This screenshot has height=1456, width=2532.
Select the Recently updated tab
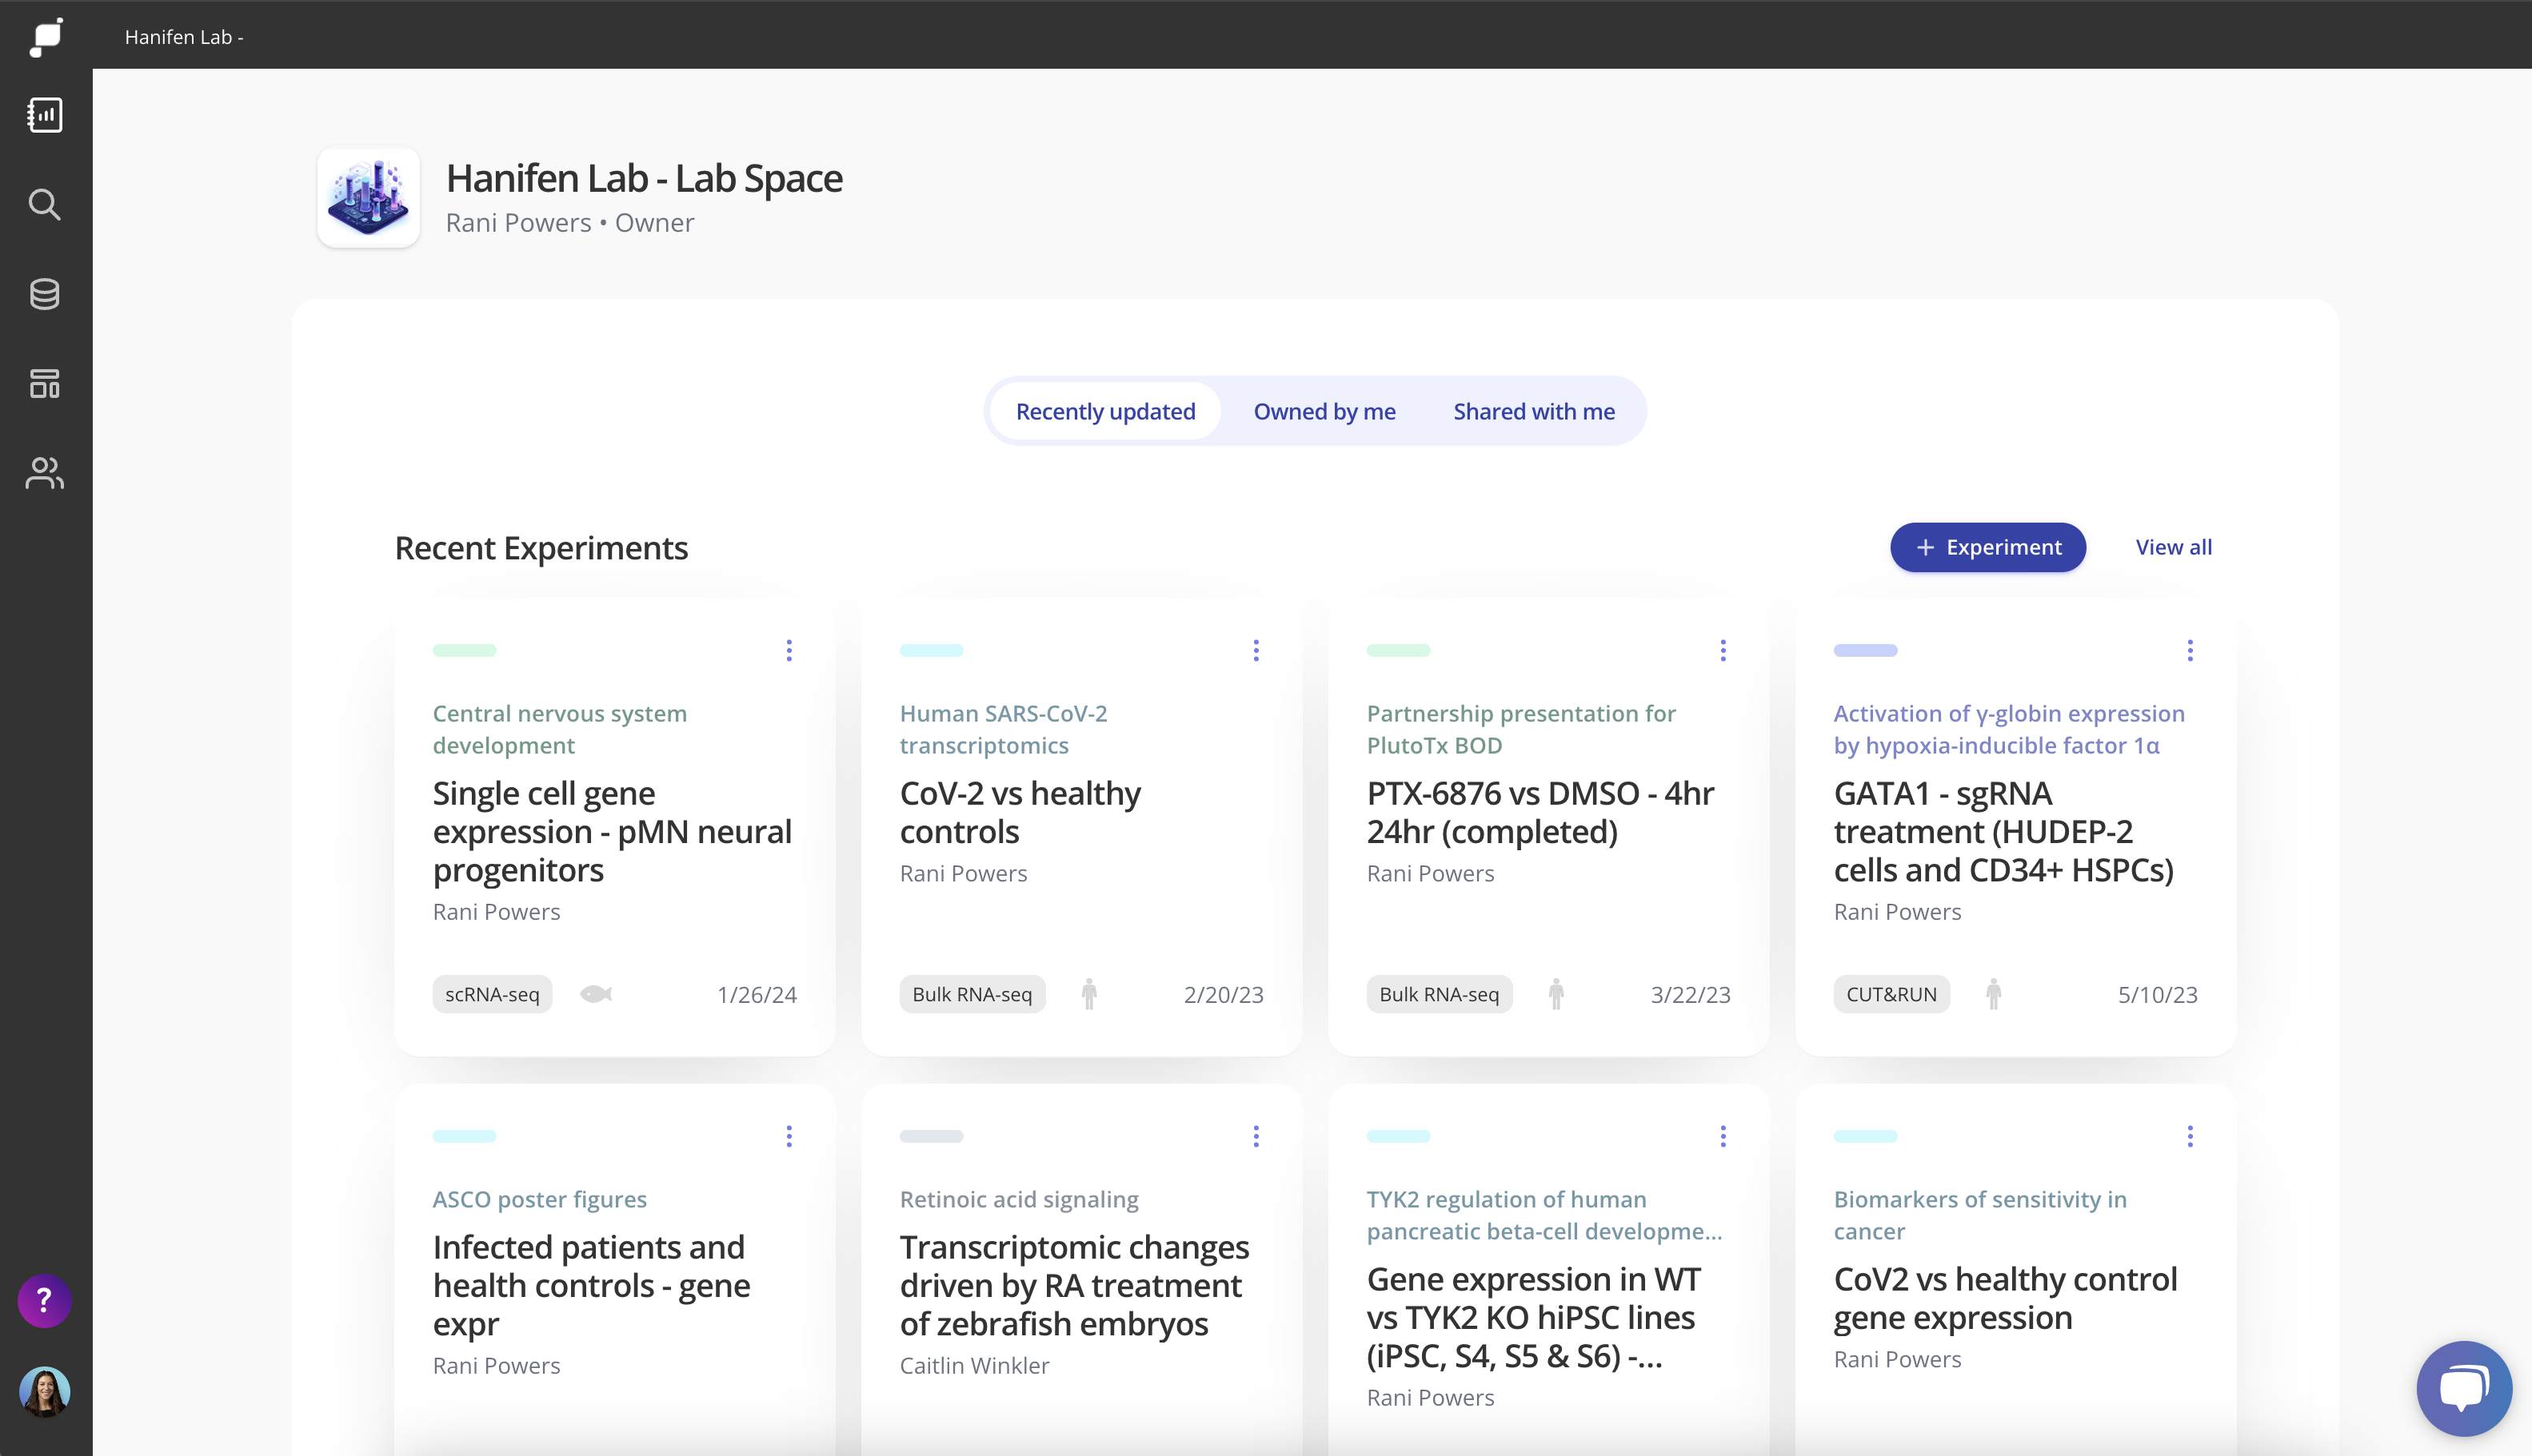tap(1105, 411)
